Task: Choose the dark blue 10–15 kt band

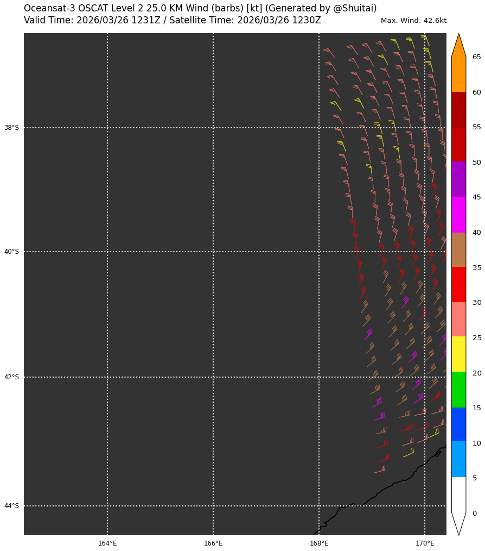Action: click(x=458, y=424)
